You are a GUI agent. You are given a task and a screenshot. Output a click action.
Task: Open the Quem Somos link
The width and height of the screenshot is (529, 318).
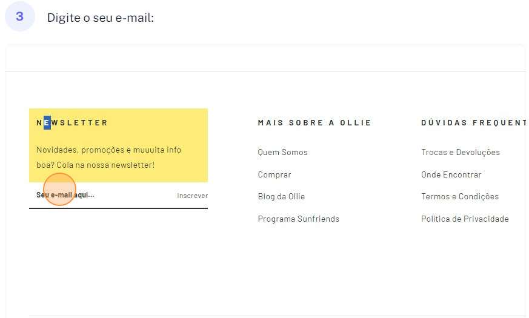[282, 152]
